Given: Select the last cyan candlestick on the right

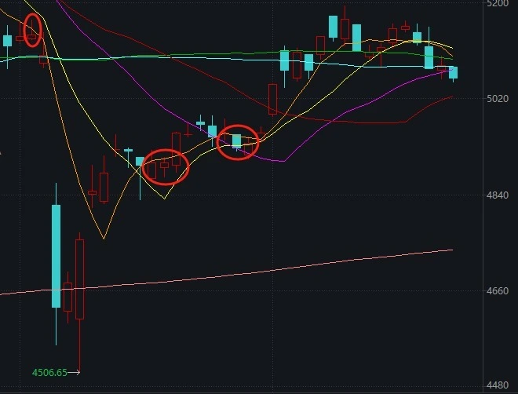Looking at the screenshot, I should pyautogui.click(x=454, y=73).
